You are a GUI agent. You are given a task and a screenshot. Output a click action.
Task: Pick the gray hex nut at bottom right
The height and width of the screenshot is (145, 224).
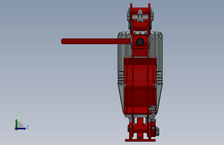click(x=157, y=131)
